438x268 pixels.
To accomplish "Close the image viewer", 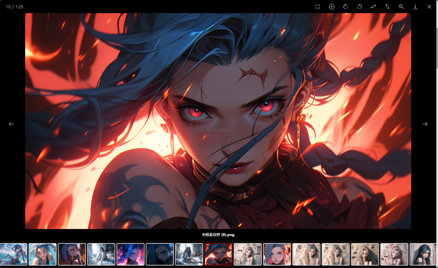I will point(429,7).
